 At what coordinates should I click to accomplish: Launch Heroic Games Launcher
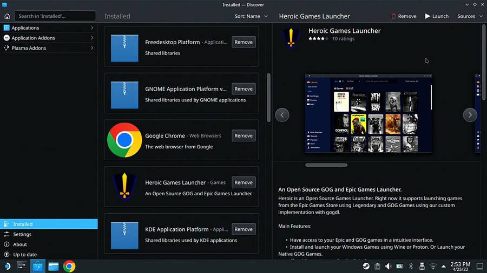[x=437, y=16]
